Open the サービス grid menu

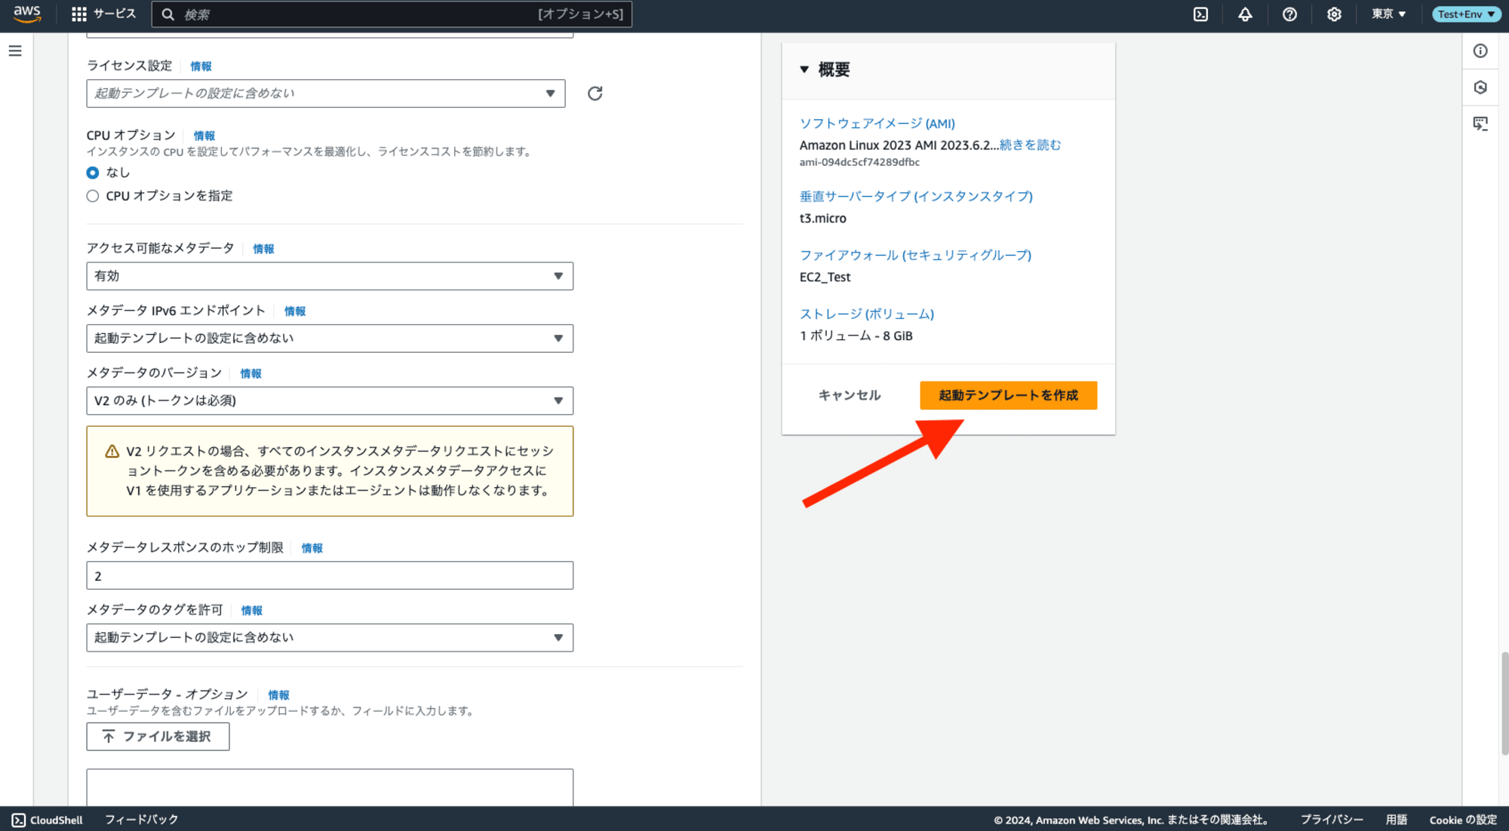(103, 14)
